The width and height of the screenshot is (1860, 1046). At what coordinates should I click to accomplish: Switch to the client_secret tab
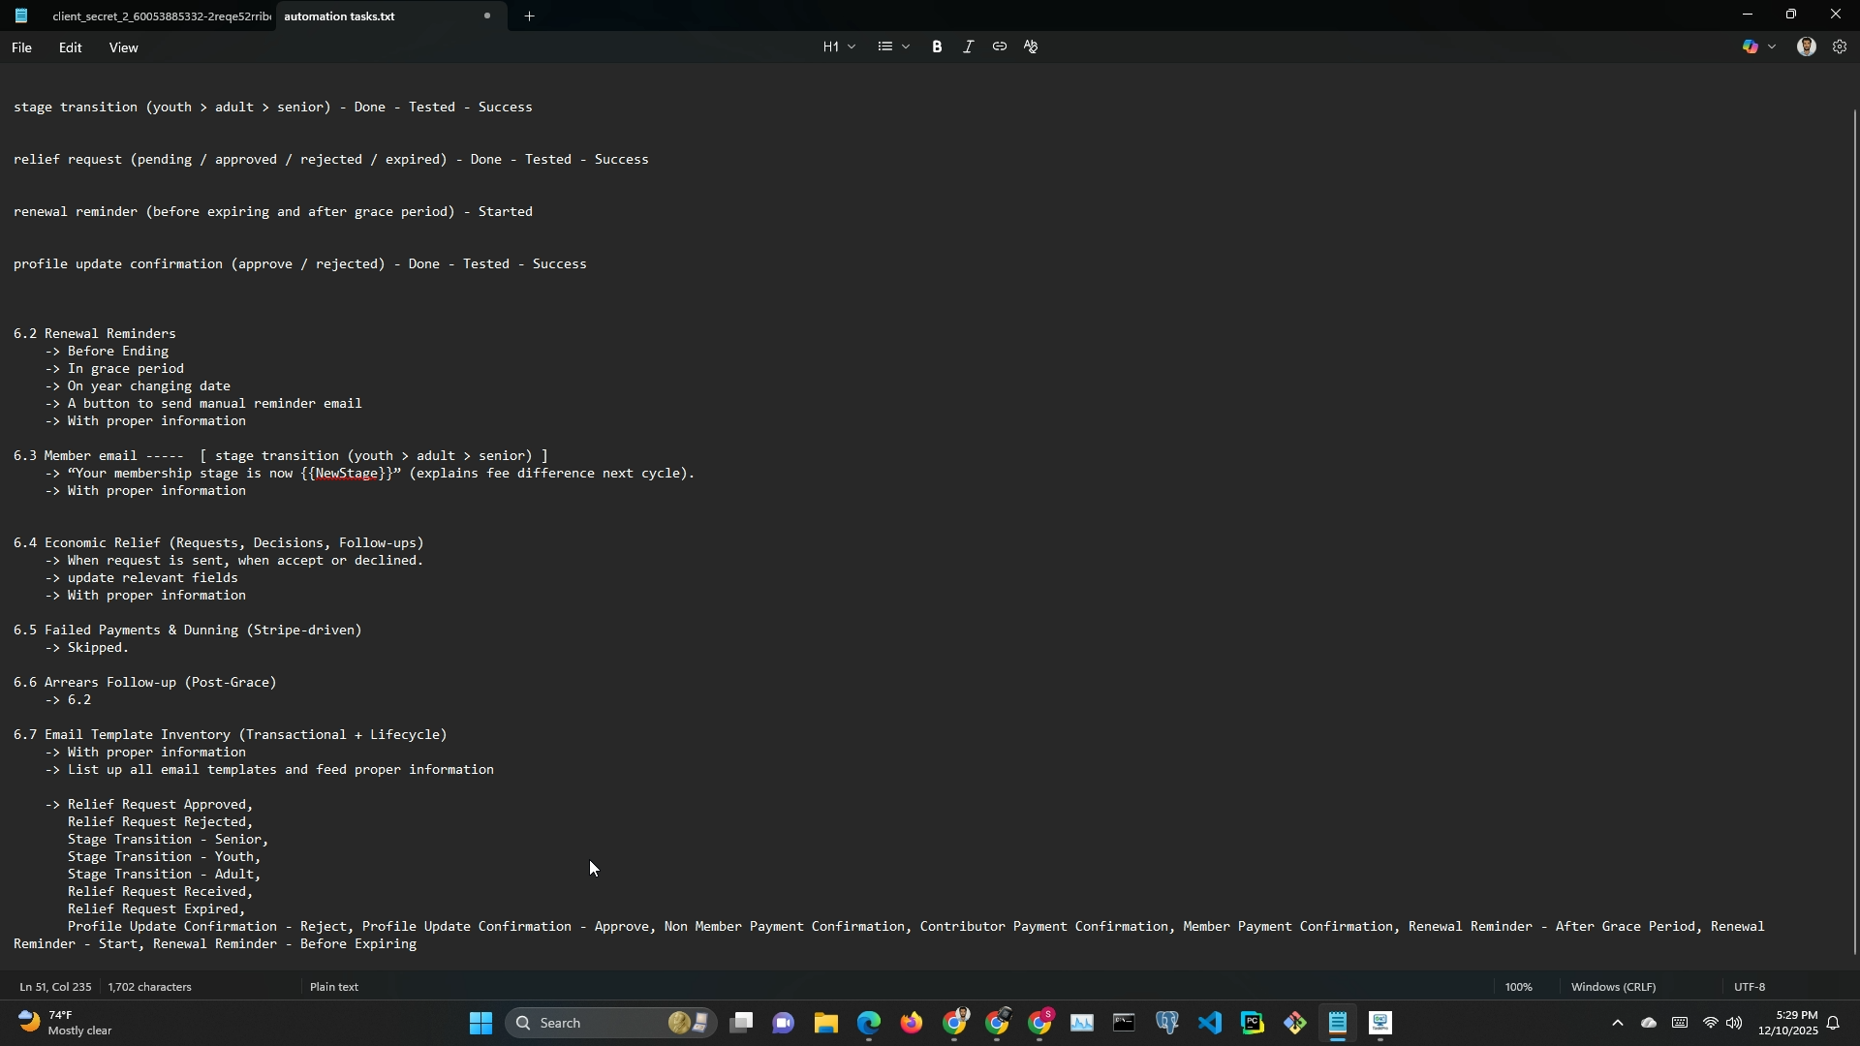[160, 16]
